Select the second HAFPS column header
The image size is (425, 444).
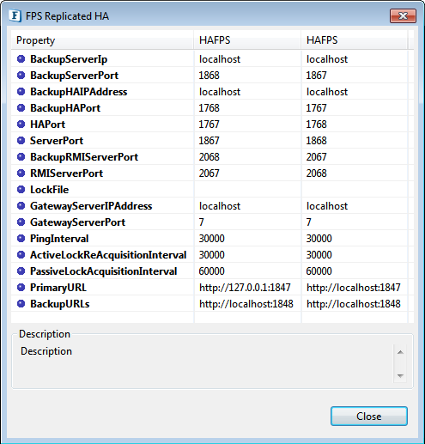355,40
